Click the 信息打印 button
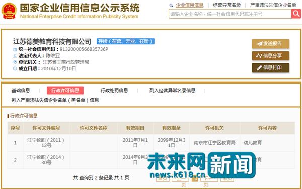The width and height of the screenshot is (302, 189). pos(270,68)
